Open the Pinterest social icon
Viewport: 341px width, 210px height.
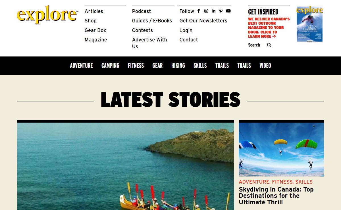click(x=221, y=11)
